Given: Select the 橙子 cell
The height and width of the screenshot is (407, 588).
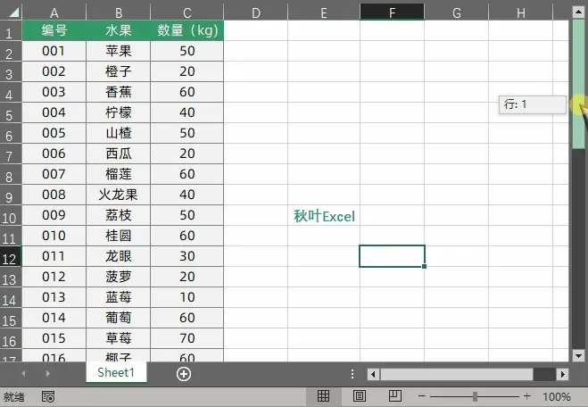Looking at the screenshot, I should [x=119, y=71].
